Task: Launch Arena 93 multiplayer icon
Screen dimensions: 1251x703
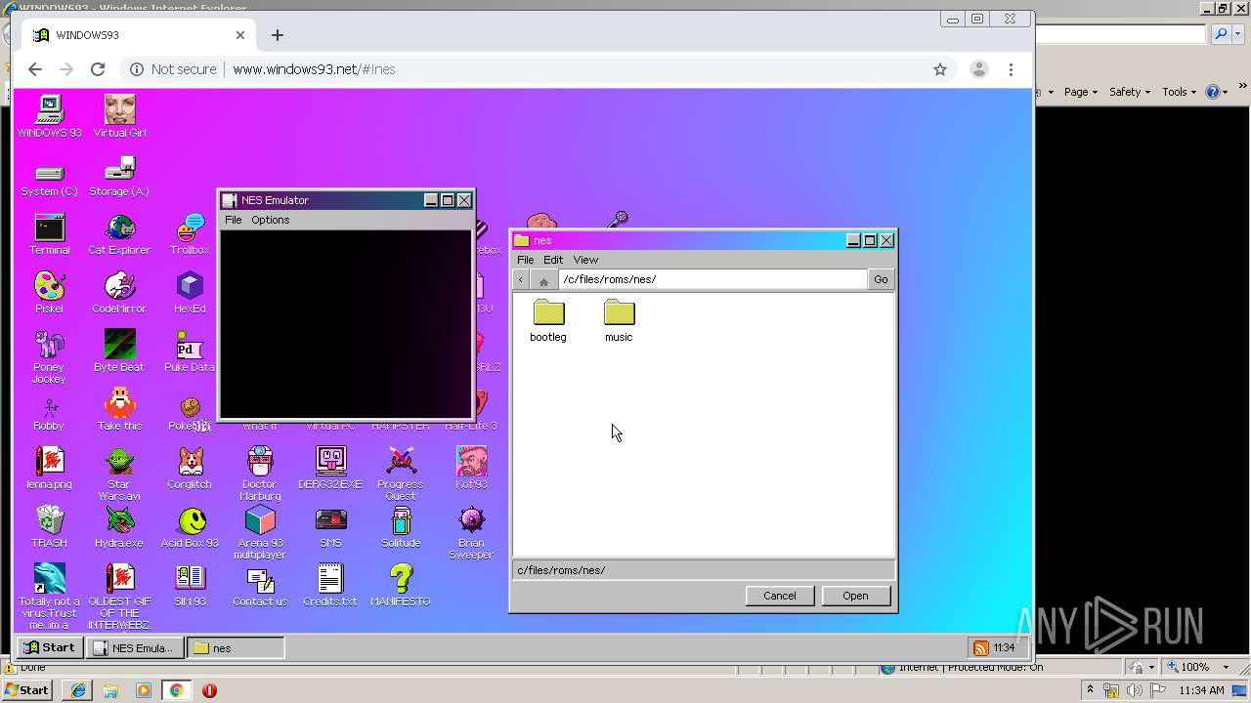Action: (x=260, y=532)
